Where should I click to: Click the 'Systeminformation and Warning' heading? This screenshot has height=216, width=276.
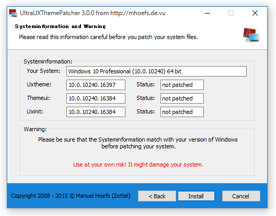[x=60, y=27]
